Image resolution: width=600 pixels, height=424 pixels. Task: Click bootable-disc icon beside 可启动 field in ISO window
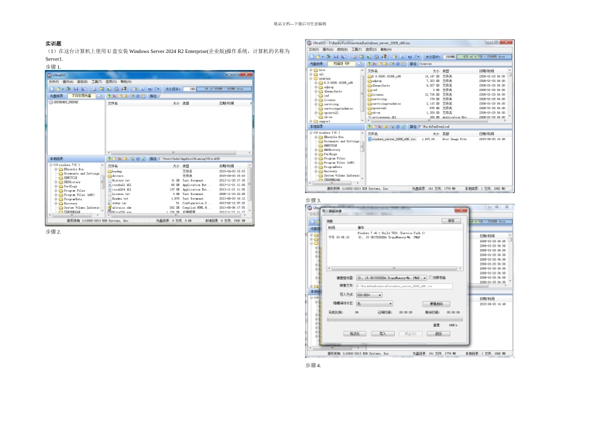click(360, 64)
